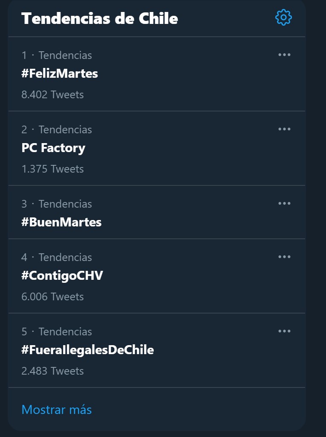Click the 1.375 Tweets count
The height and width of the screenshot is (437, 326).
click(x=52, y=169)
